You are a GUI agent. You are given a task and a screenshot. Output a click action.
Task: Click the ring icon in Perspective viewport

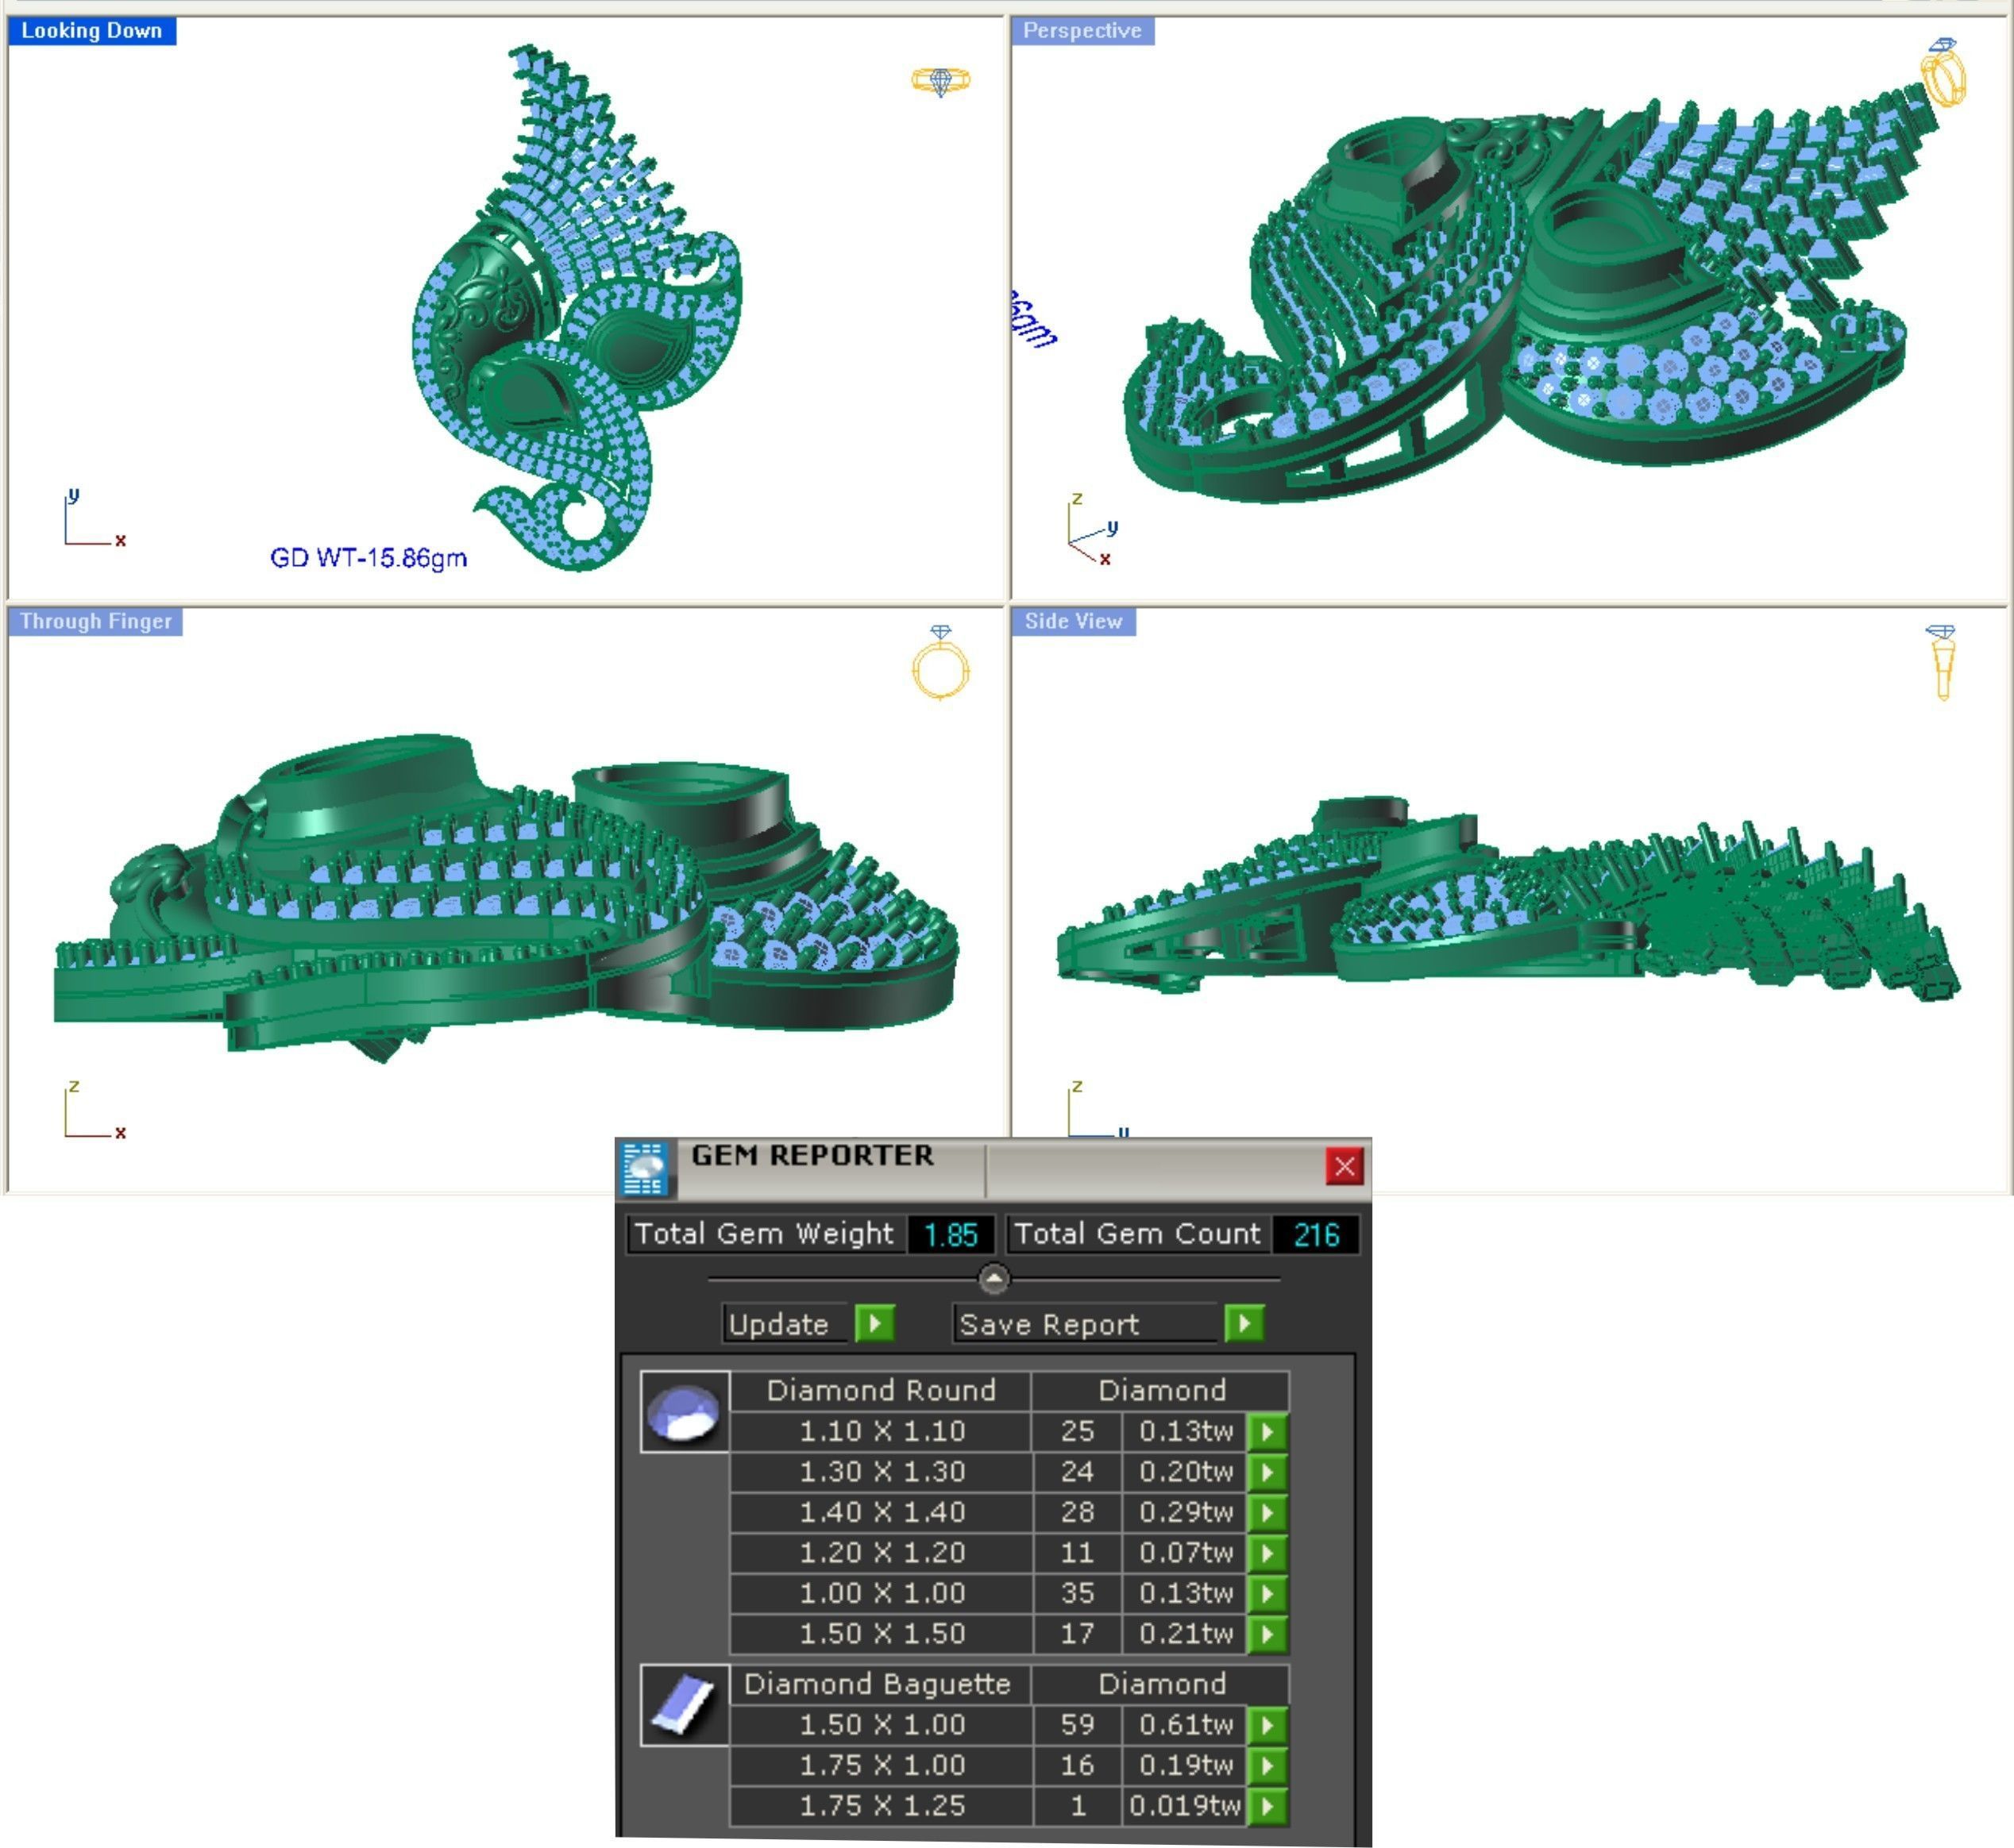pos(1942,73)
